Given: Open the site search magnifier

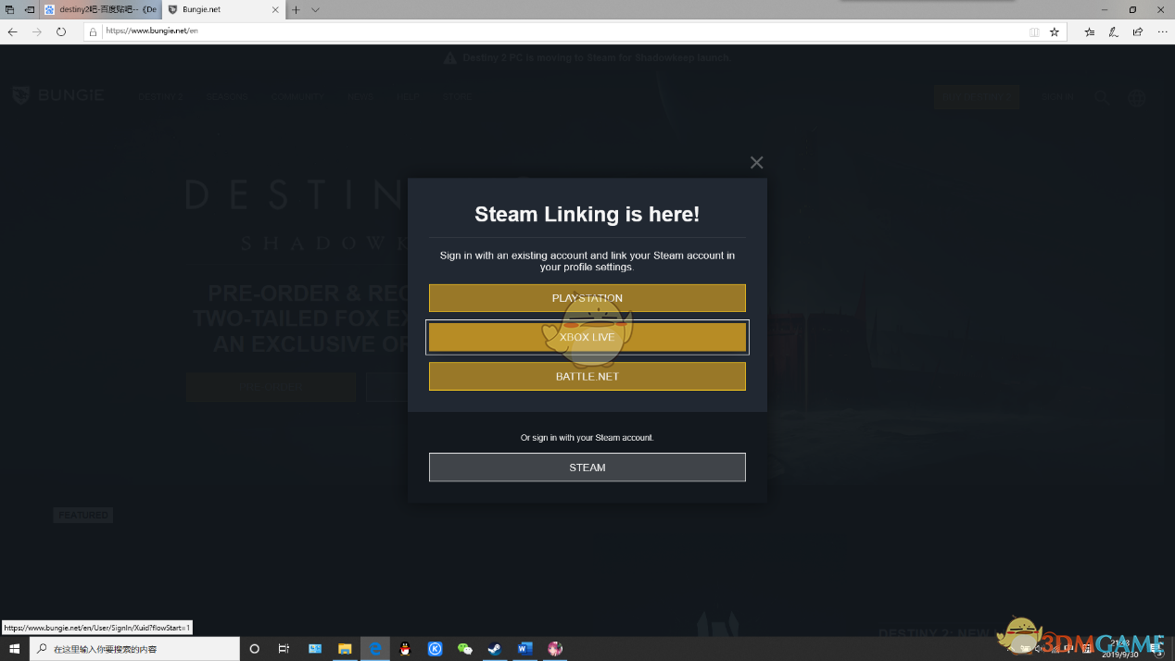Looking at the screenshot, I should tap(1102, 96).
